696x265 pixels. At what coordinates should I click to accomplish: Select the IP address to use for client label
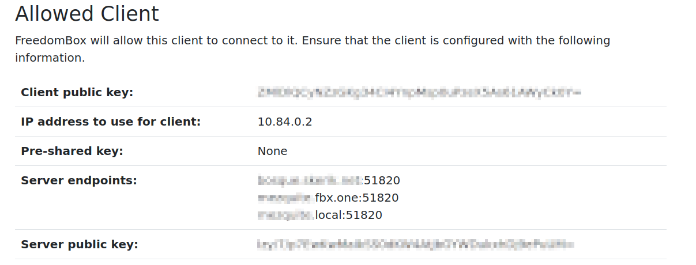click(x=111, y=122)
